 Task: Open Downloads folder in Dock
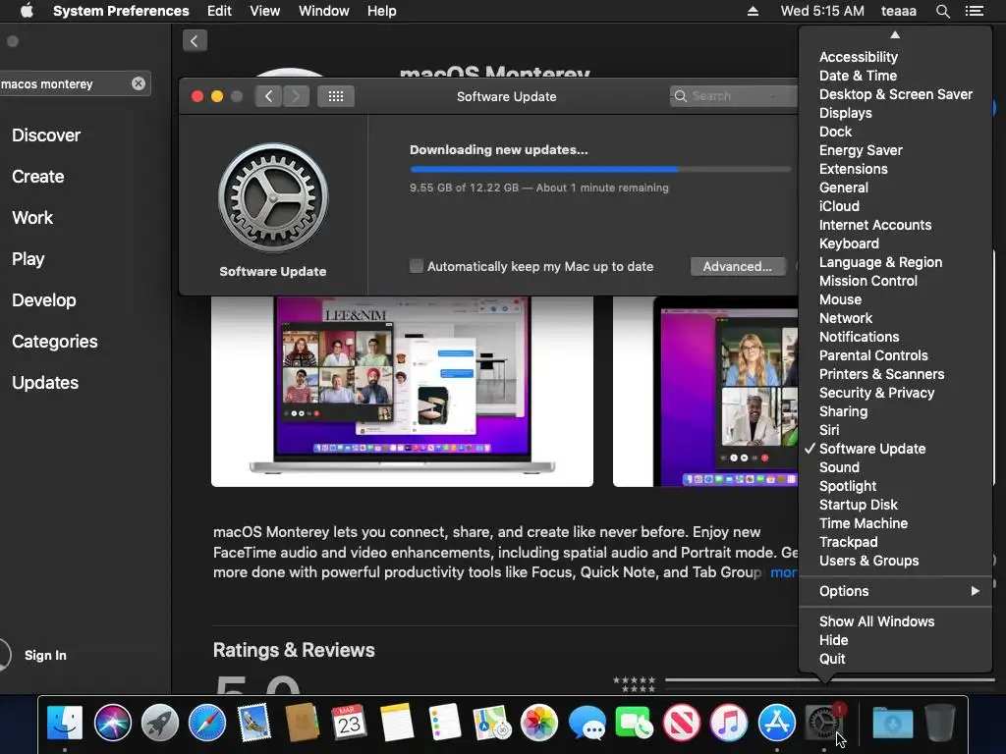(x=893, y=723)
